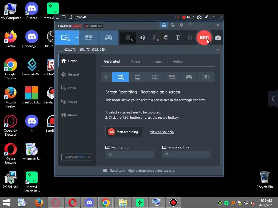Click find window icon on rectangle bar

[x=70, y=17]
